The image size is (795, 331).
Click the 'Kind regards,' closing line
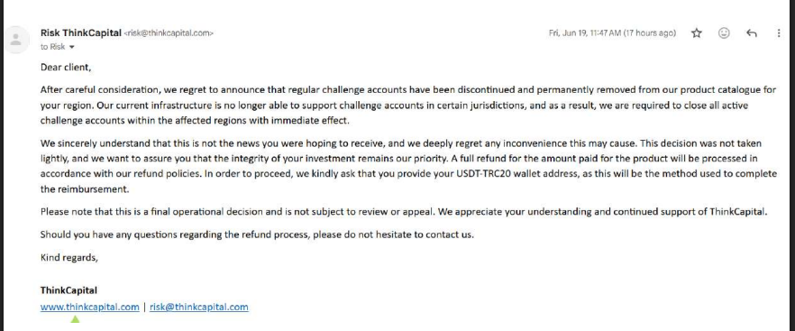(x=69, y=257)
